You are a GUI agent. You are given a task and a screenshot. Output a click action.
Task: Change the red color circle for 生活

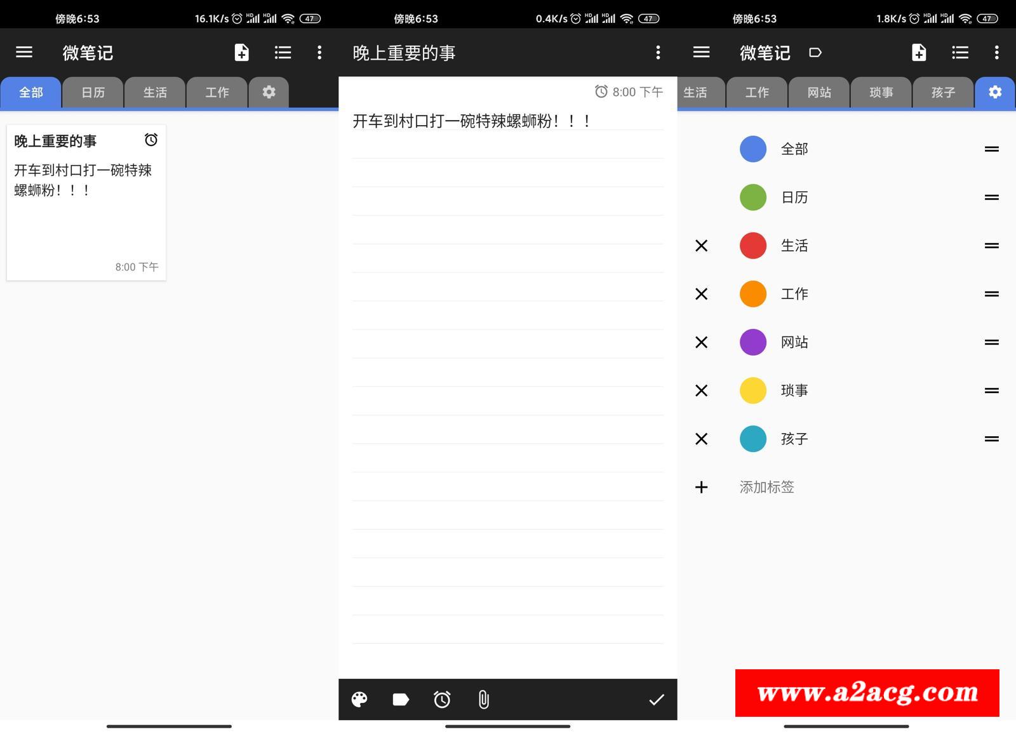pyautogui.click(x=753, y=246)
